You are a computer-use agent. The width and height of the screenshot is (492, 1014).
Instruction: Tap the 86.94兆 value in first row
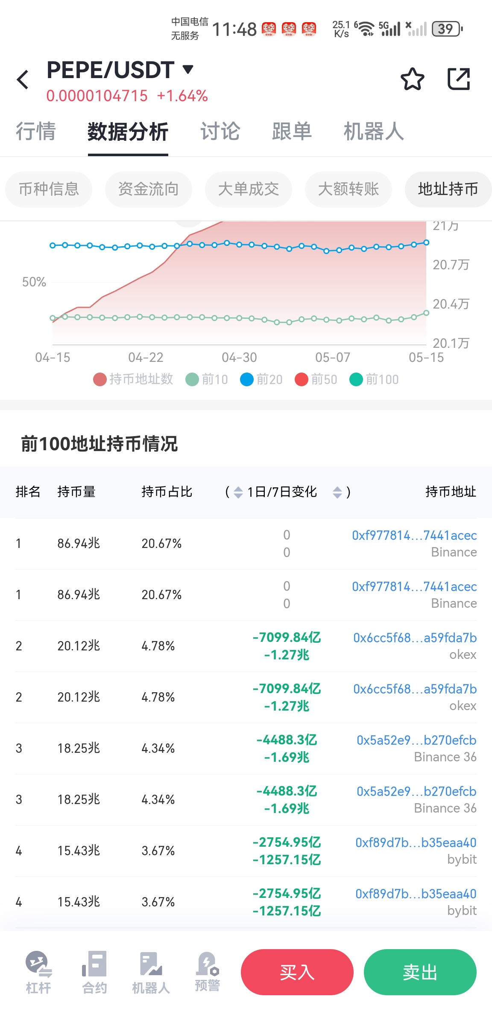(x=79, y=543)
